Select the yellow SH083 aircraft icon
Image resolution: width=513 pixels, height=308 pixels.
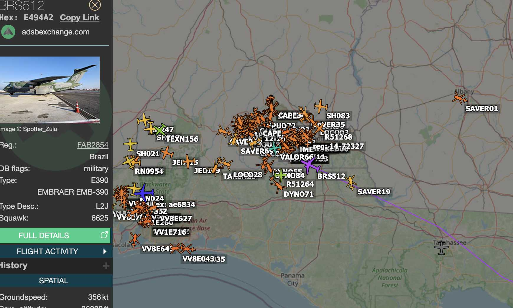point(321,106)
